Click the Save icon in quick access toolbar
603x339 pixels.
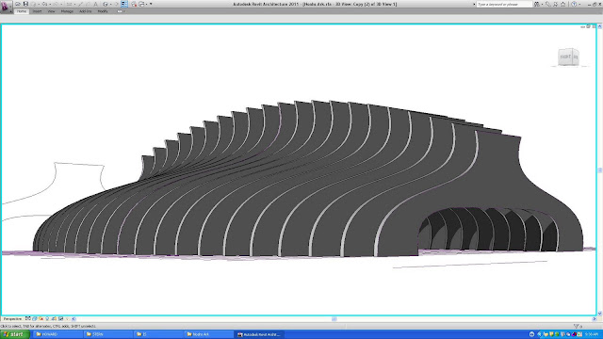[x=25, y=4]
